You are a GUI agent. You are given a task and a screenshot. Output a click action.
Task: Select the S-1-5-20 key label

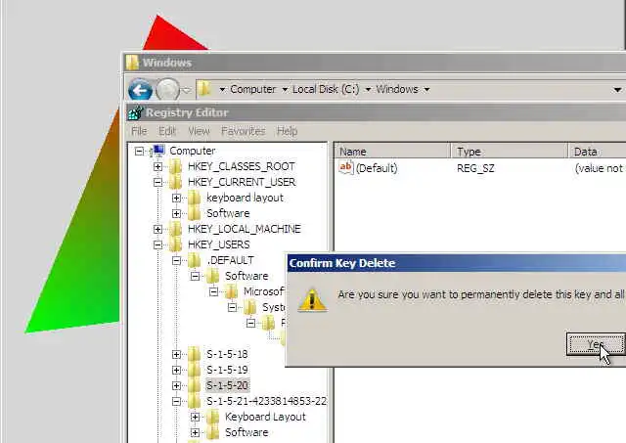click(227, 385)
